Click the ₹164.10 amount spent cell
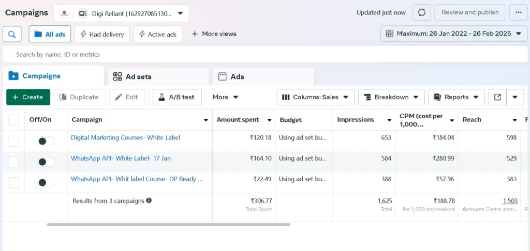 [260, 158]
